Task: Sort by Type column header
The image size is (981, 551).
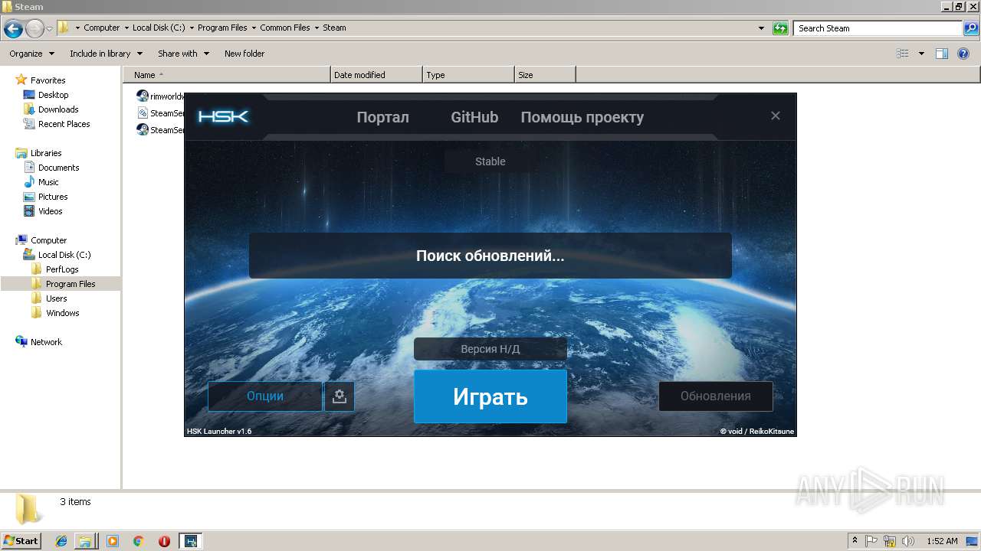Action: click(x=468, y=75)
